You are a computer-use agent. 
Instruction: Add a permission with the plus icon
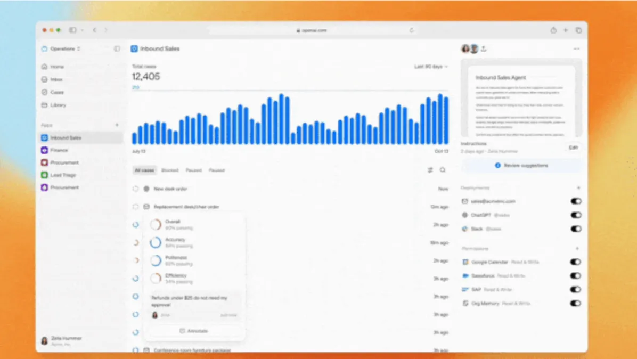tap(578, 249)
